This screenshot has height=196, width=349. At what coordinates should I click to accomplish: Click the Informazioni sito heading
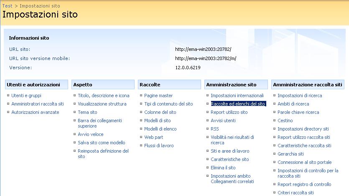coord(29,38)
